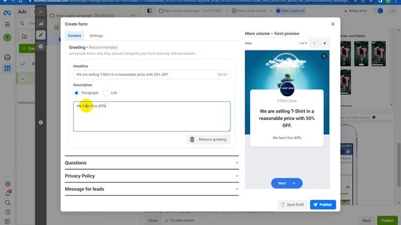Save the form as draft

pyautogui.click(x=293, y=204)
